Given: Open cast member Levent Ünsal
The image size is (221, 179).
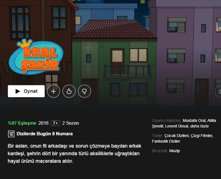Looking at the screenshot, I should point(176,126).
